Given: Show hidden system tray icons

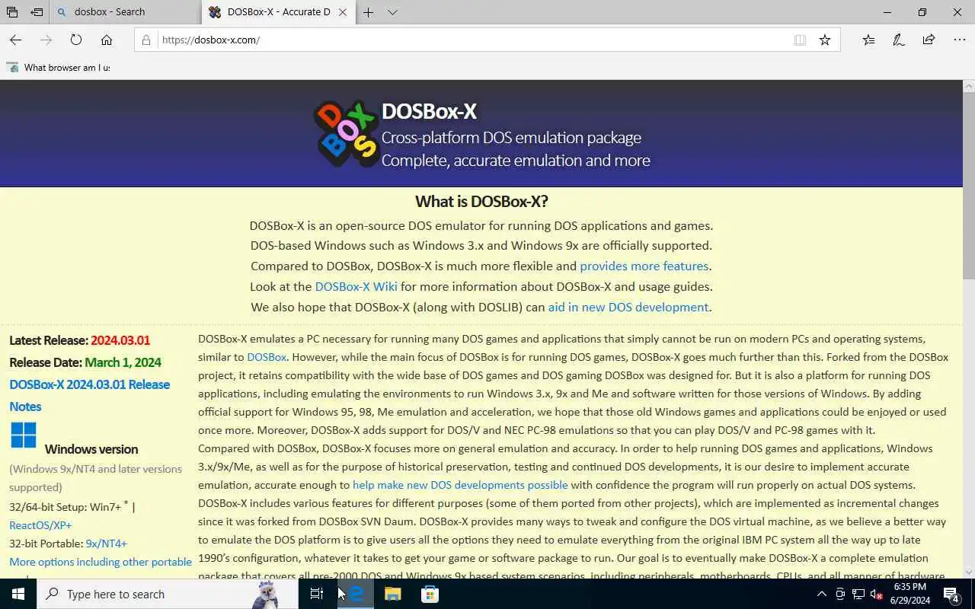Looking at the screenshot, I should coord(821,594).
